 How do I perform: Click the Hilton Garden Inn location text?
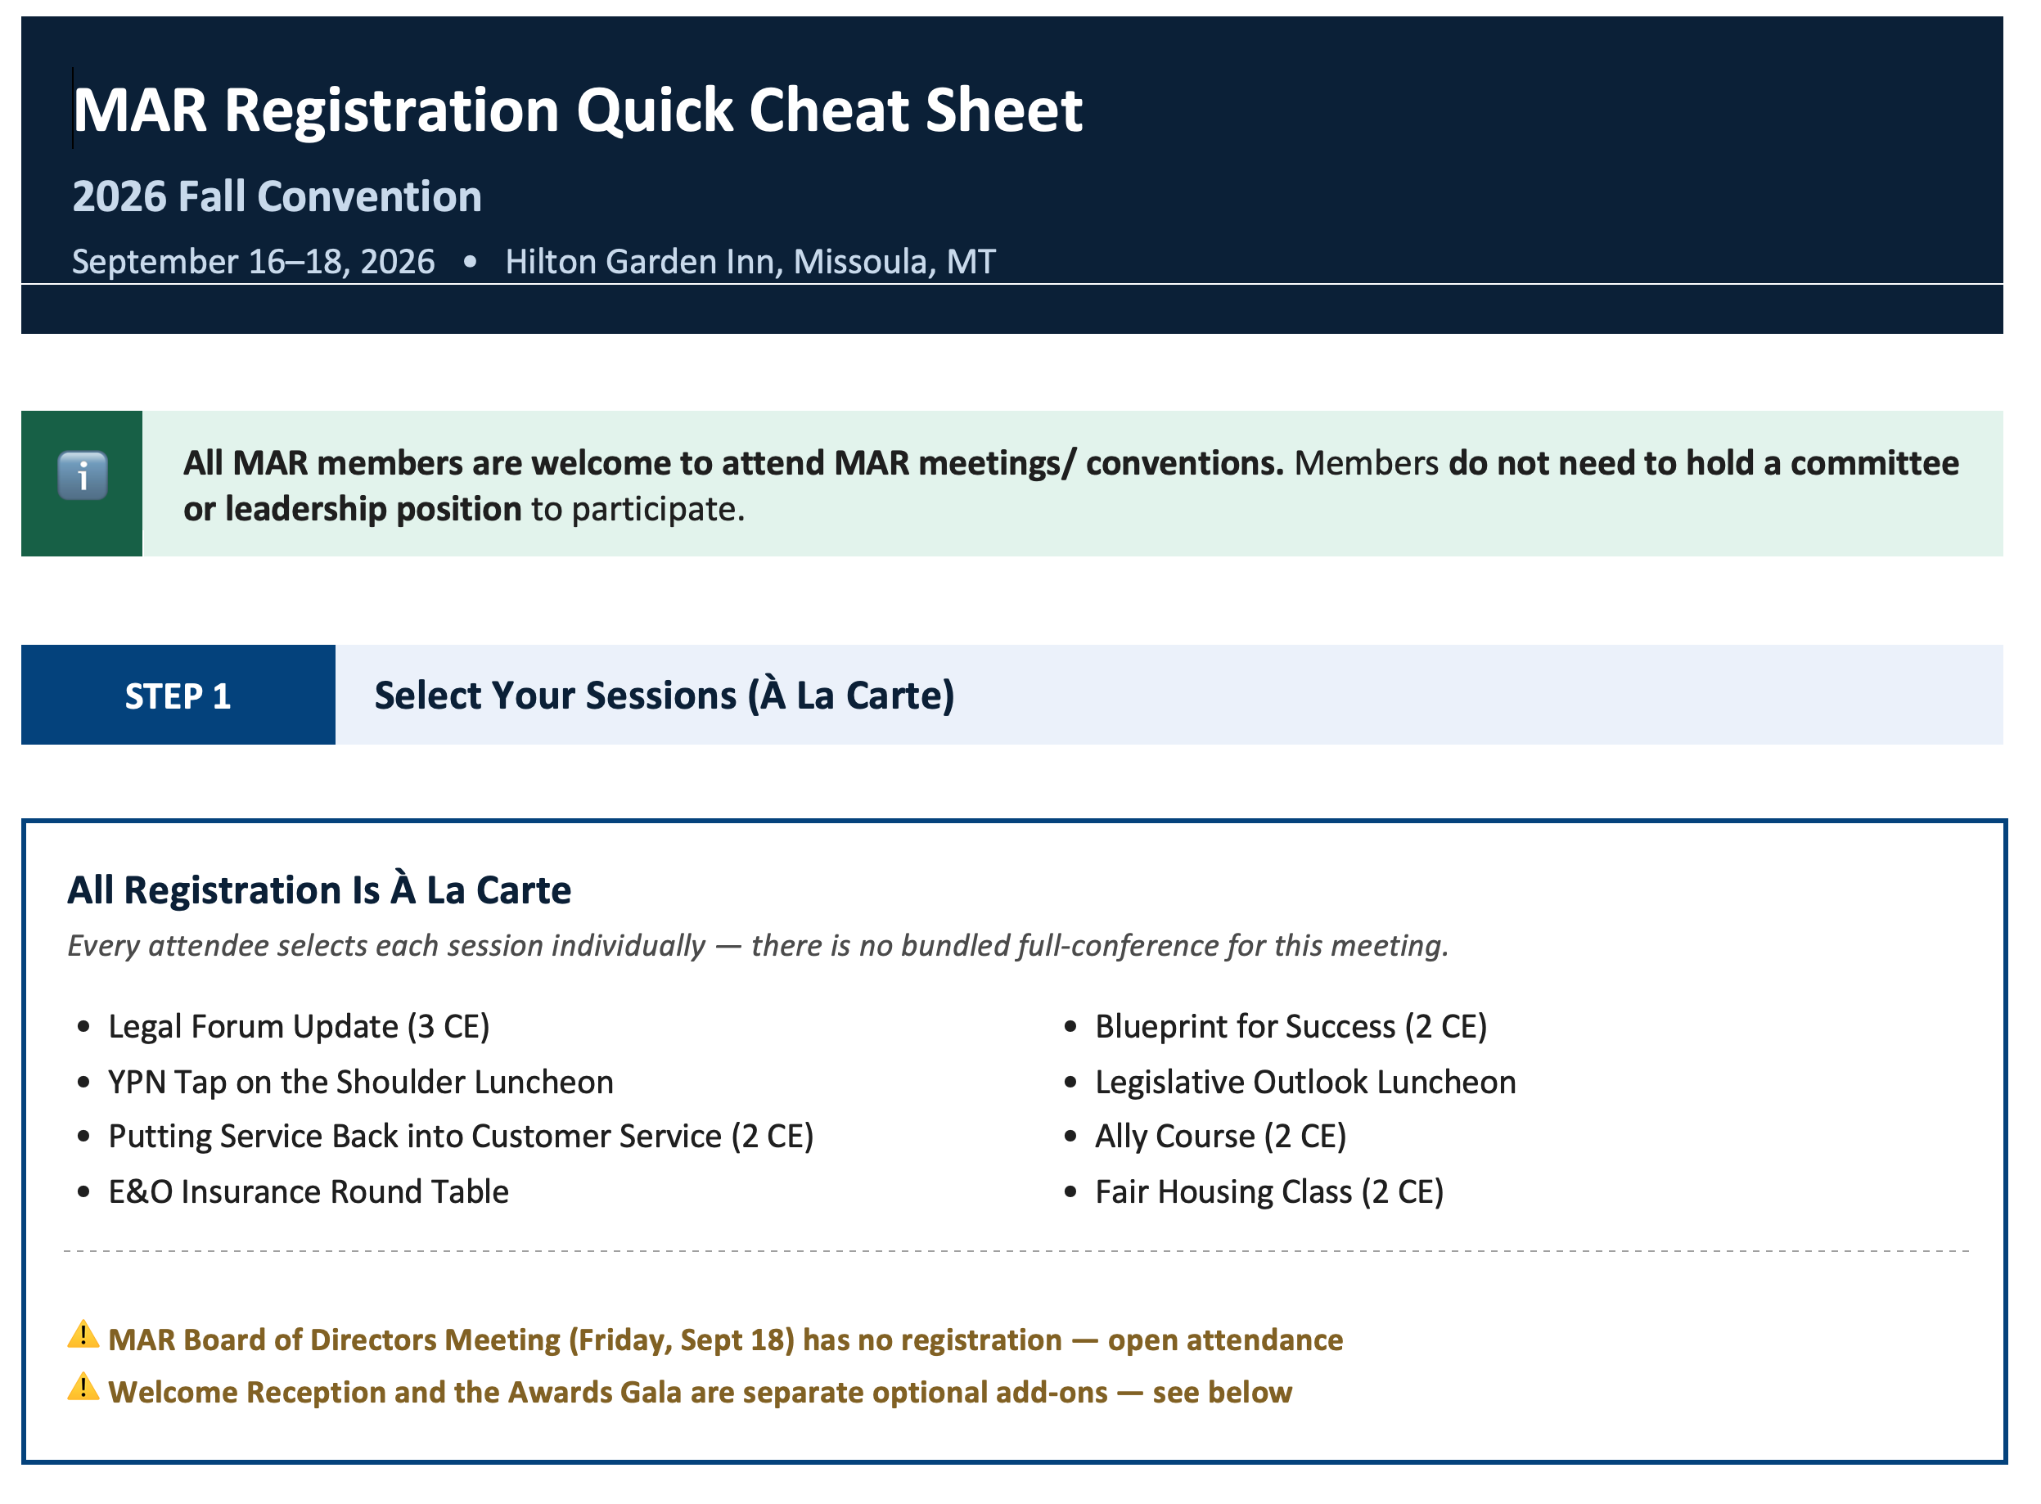[750, 262]
